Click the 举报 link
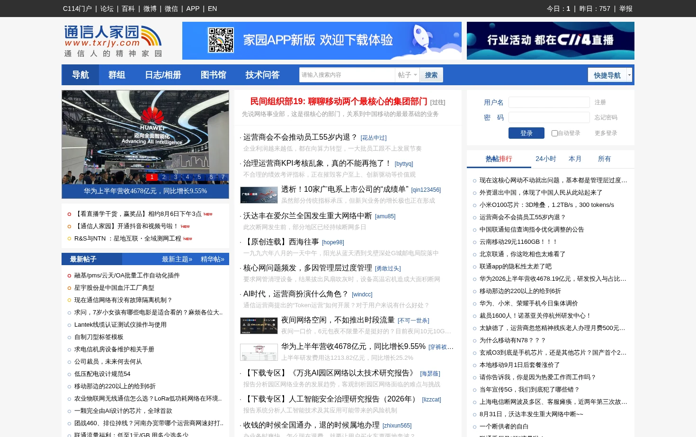Viewport: 696px width, 437px height. click(626, 9)
